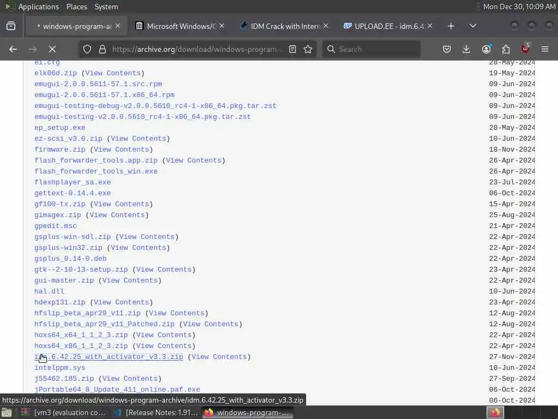The height and width of the screenshot is (419, 558).
Task: Close the IDM Crack tab
Action: click(x=326, y=26)
